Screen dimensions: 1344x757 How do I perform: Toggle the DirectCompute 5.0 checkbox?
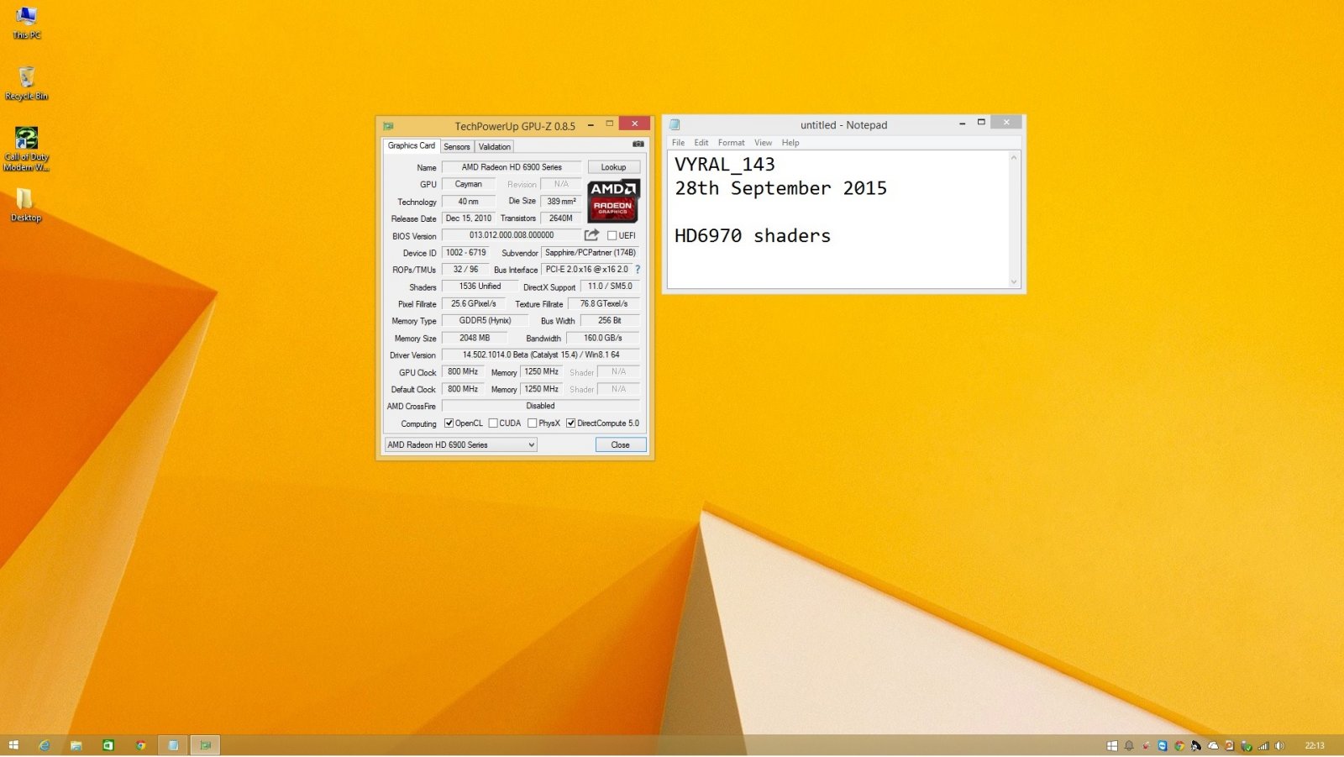pyautogui.click(x=570, y=423)
